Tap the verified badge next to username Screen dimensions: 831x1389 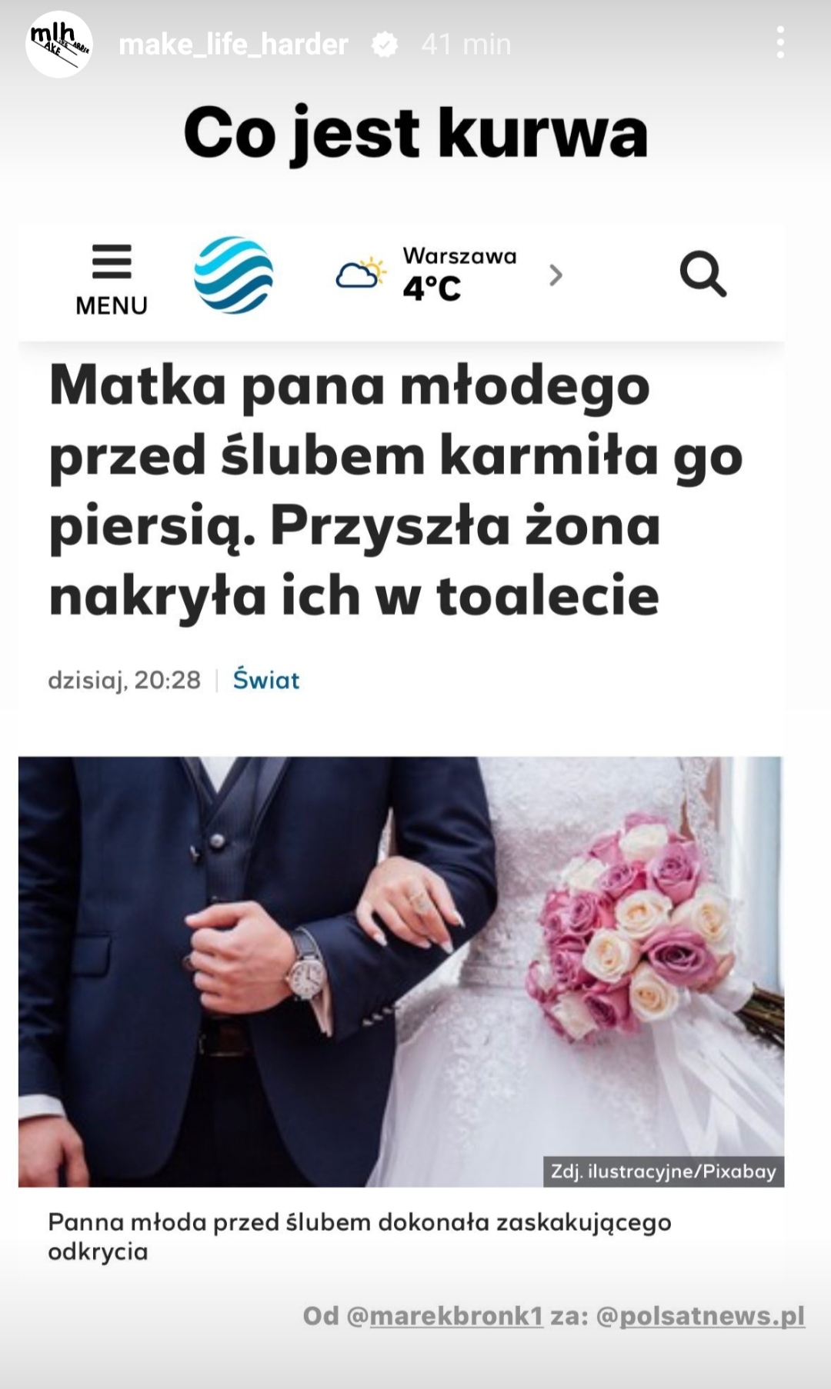click(385, 45)
